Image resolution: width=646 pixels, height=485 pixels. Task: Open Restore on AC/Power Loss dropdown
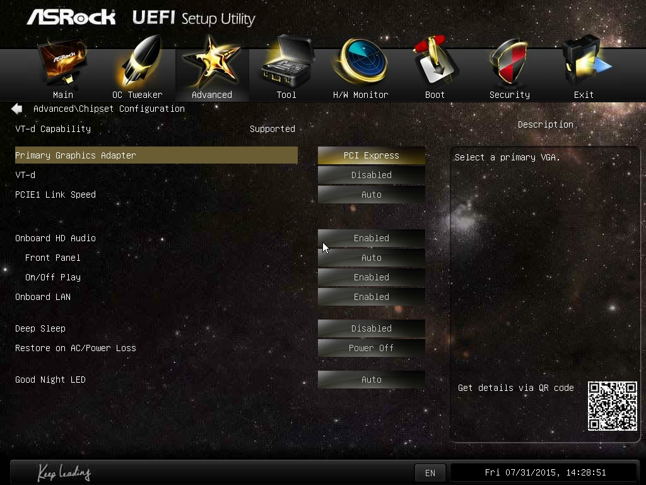tap(371, 348)
